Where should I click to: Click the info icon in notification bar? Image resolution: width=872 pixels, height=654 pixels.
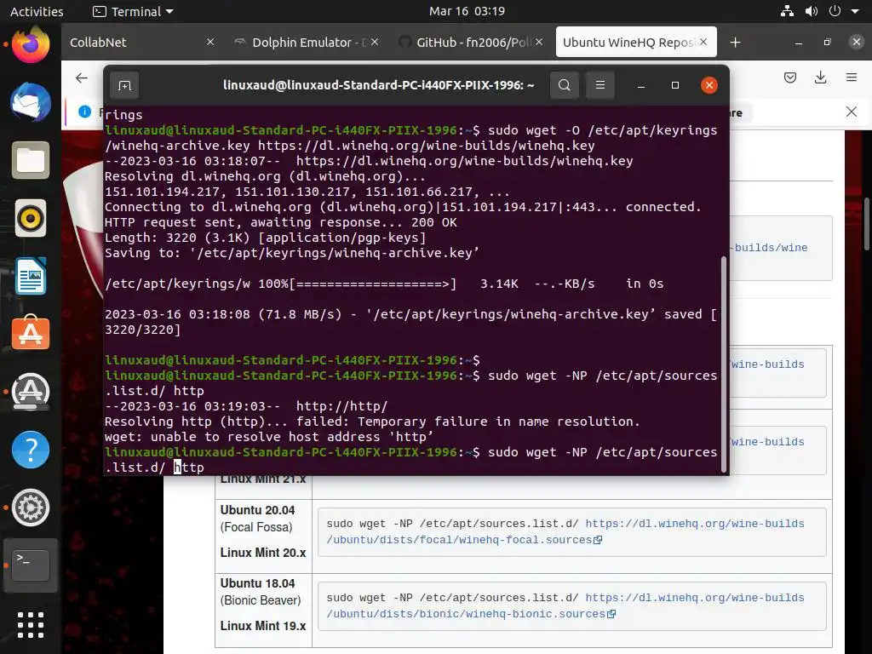[x=84, y=112]
